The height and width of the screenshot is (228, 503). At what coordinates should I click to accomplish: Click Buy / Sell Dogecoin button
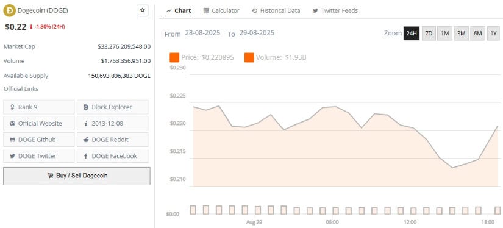[x=77, y=176]
